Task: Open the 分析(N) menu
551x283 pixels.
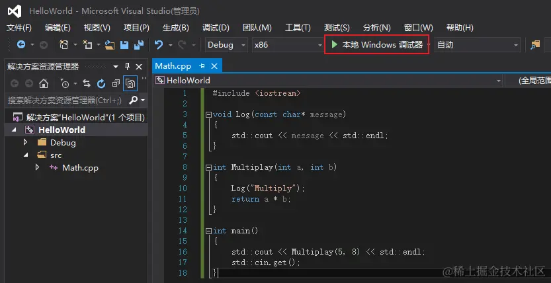Action: click(377, 28)
